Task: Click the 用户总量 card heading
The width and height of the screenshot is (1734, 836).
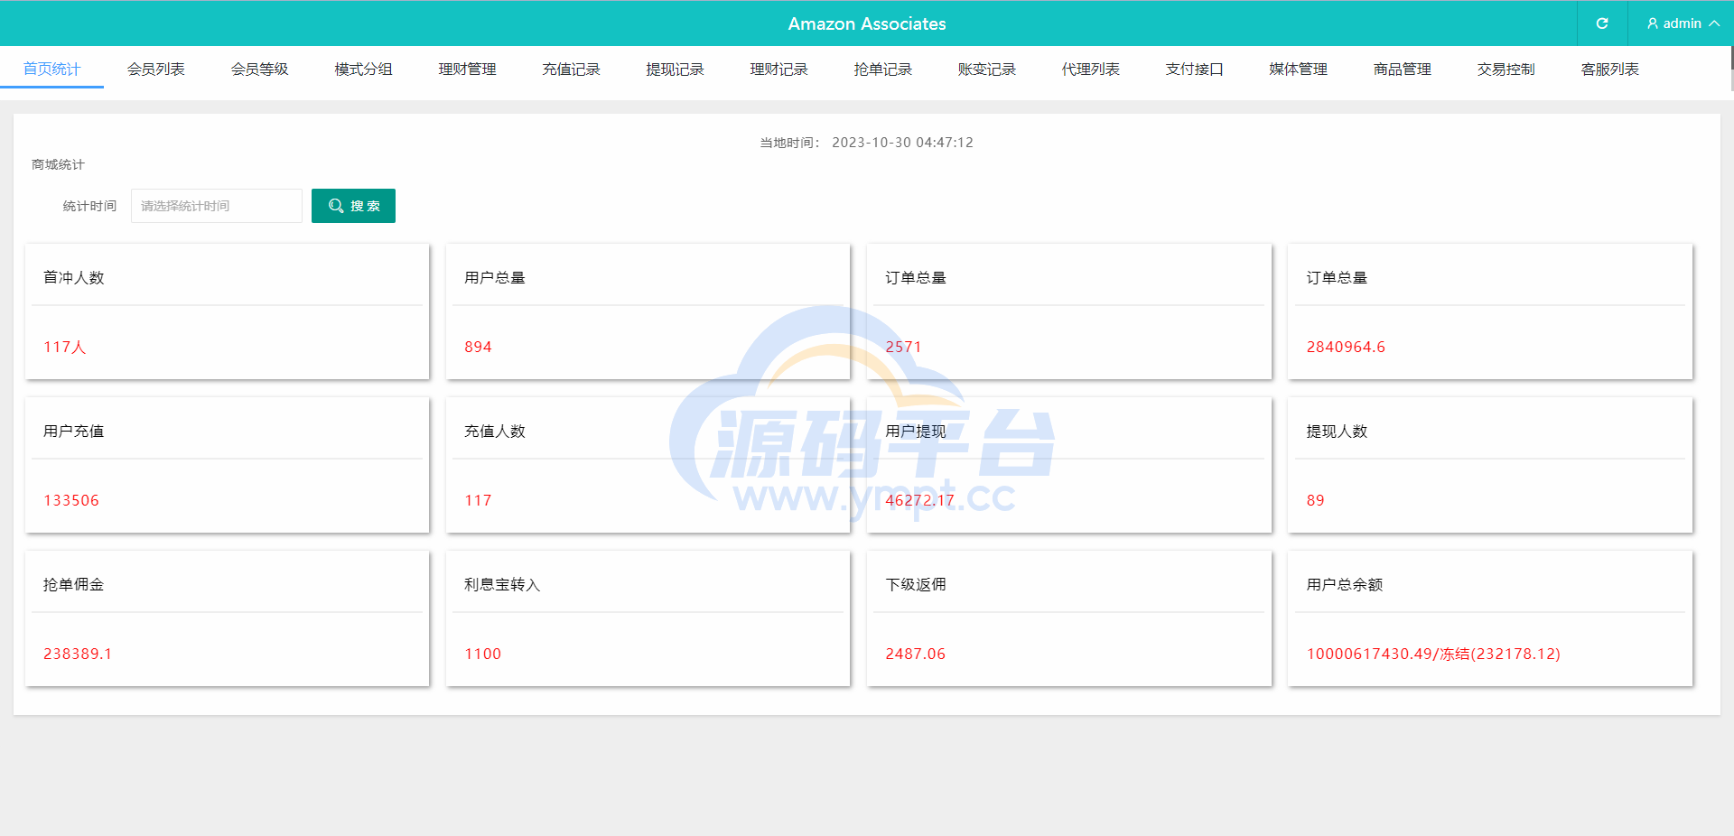Action: click(x=495, y=277)
